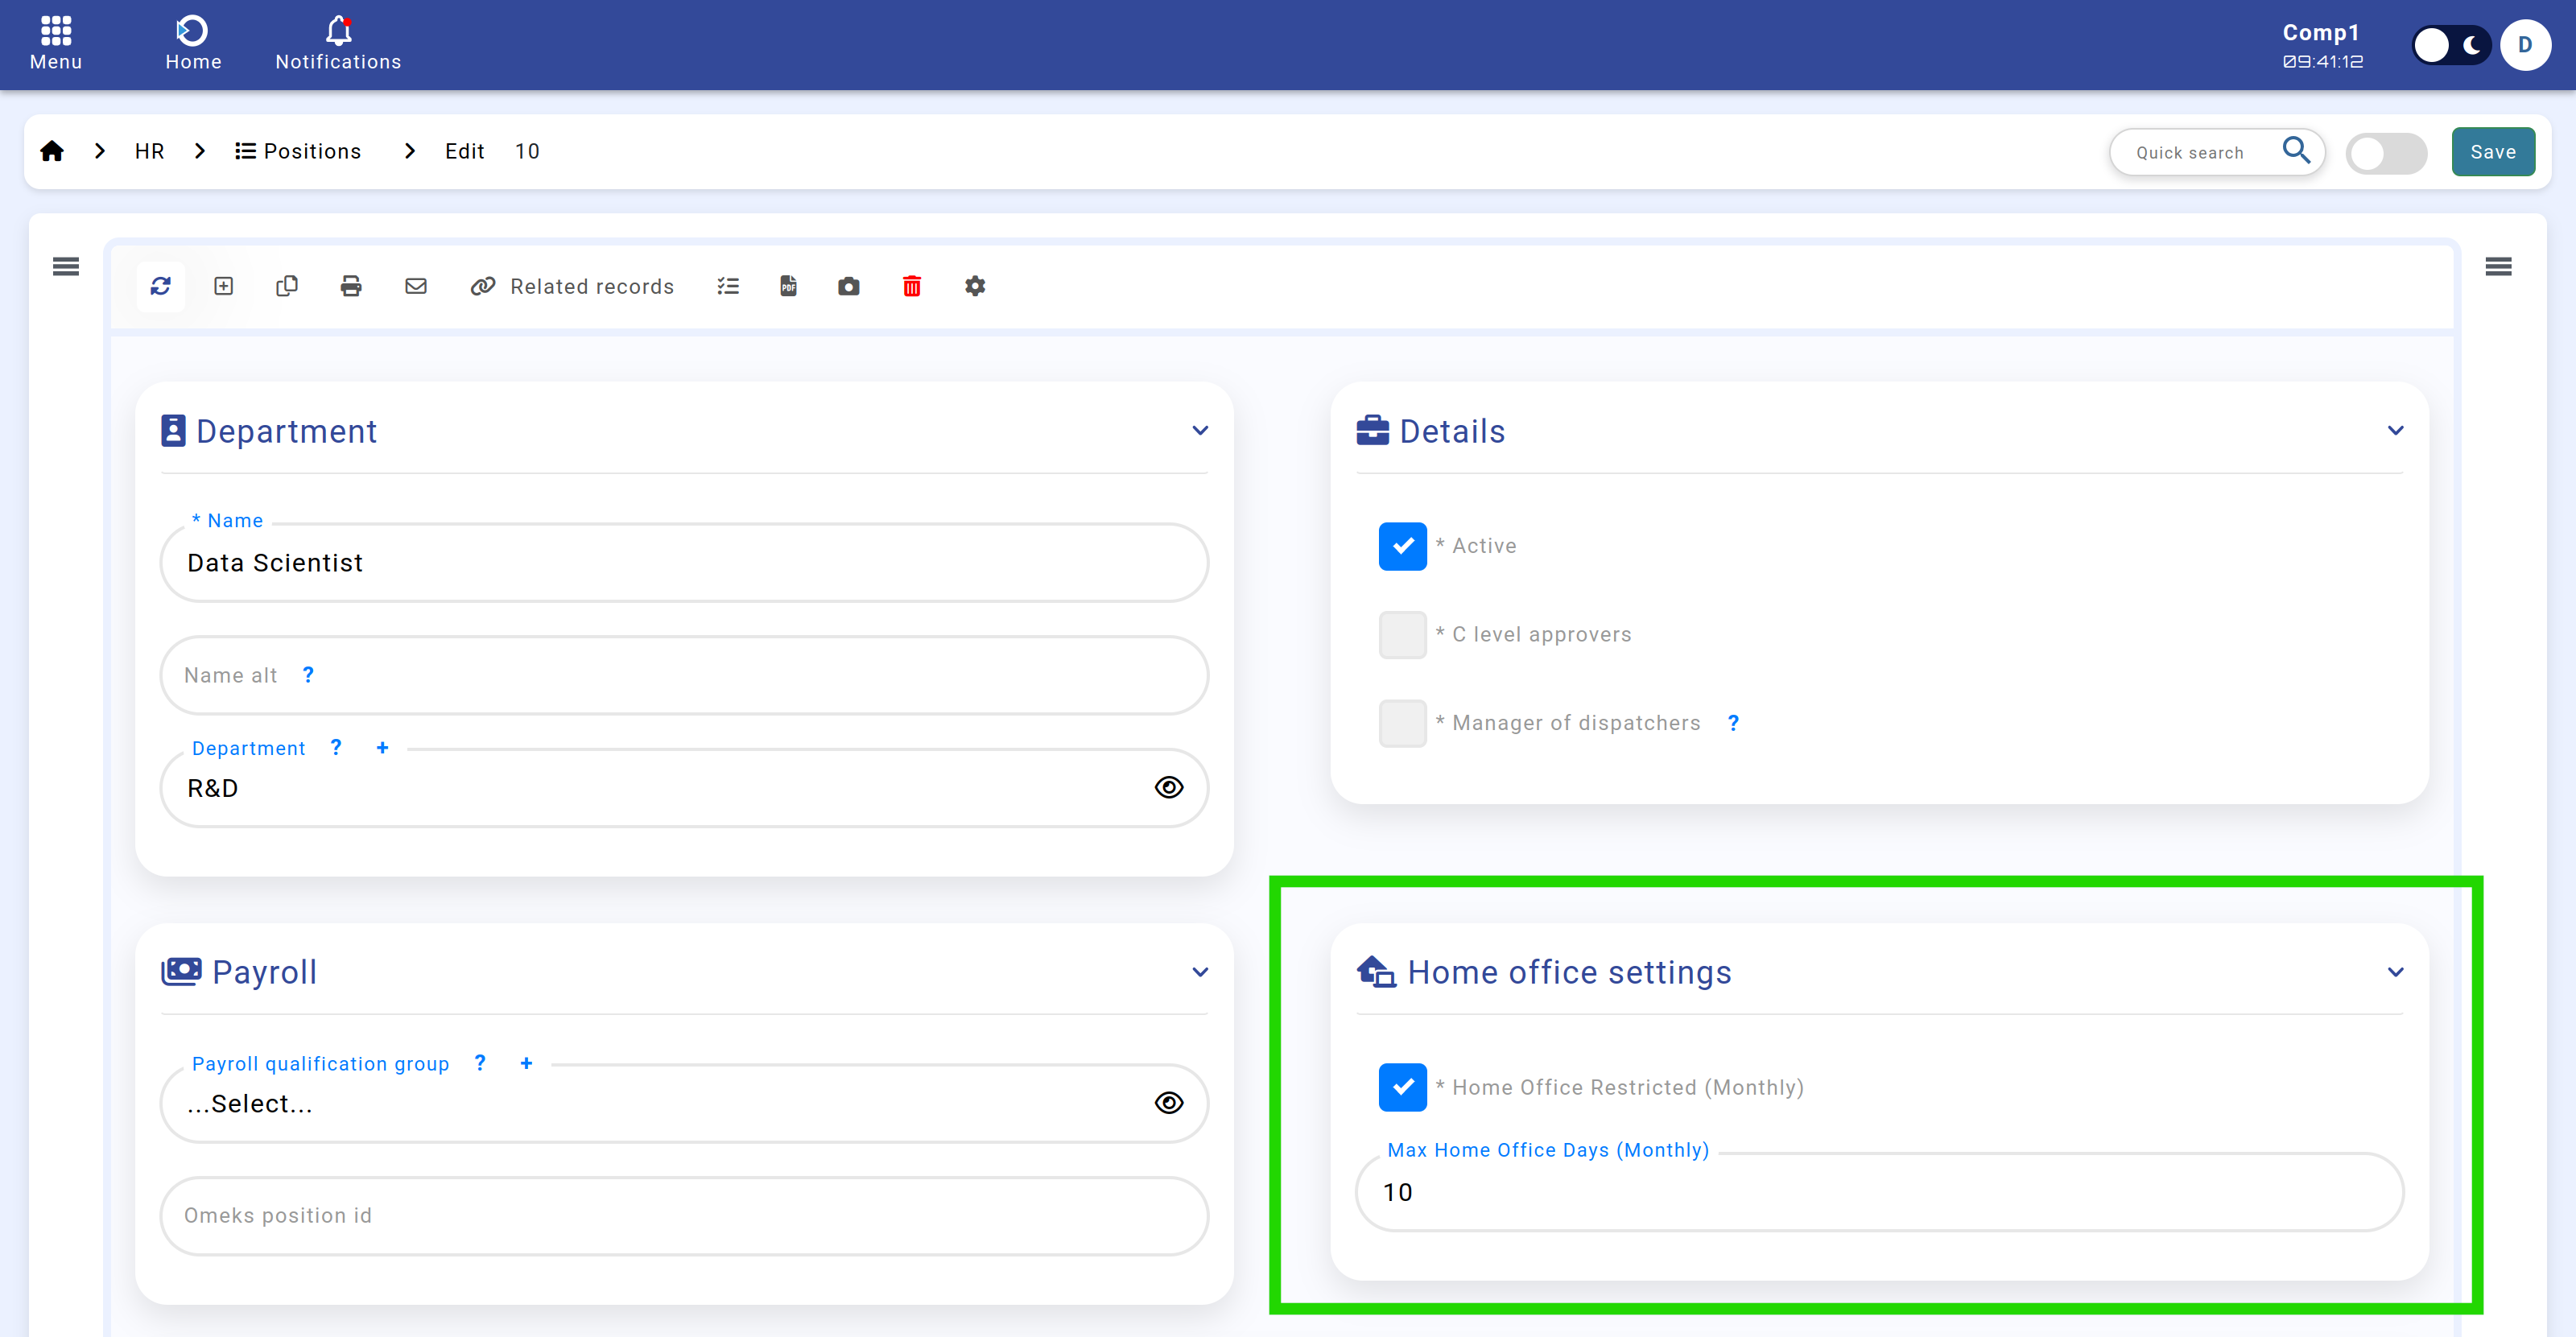The image size is (2576, 1337).
Task: Collapse the Payroll section
Action: click(x=1200, y=972)
